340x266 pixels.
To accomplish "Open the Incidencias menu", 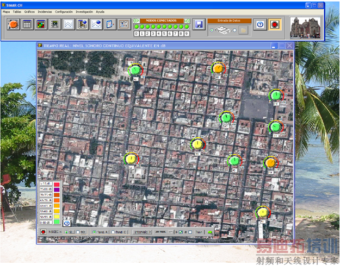I will point(45,11).
